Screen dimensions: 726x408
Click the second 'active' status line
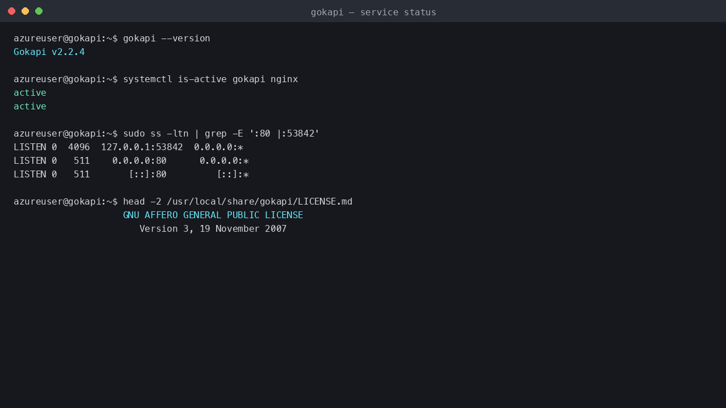(x=30, y=107)
